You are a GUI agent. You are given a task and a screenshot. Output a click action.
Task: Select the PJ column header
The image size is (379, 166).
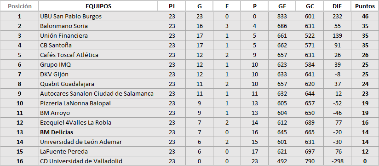tap(172, 6)
